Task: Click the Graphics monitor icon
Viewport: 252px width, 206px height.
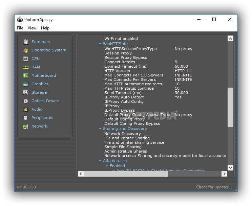Action: coord(26,84)
